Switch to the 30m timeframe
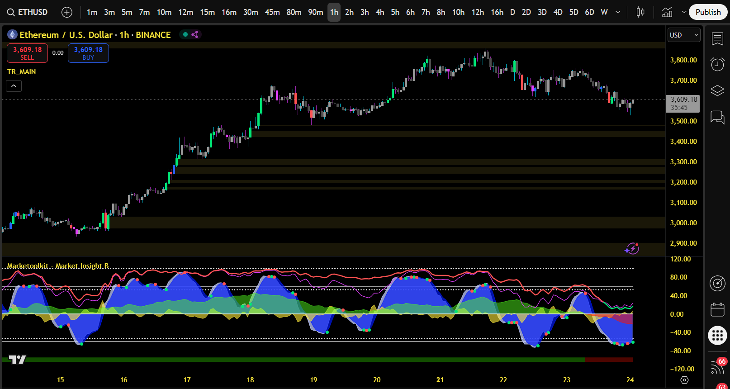The height and width of the screenshot is (389, 730). click(x=251, y=12)
